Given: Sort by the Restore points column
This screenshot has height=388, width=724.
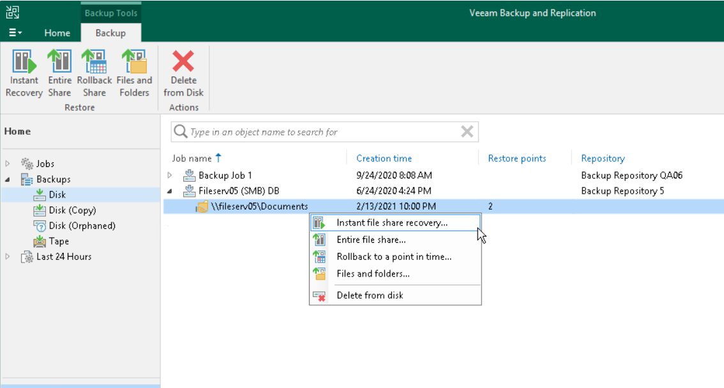Looking at the screenshot, I should click(517, 158).
